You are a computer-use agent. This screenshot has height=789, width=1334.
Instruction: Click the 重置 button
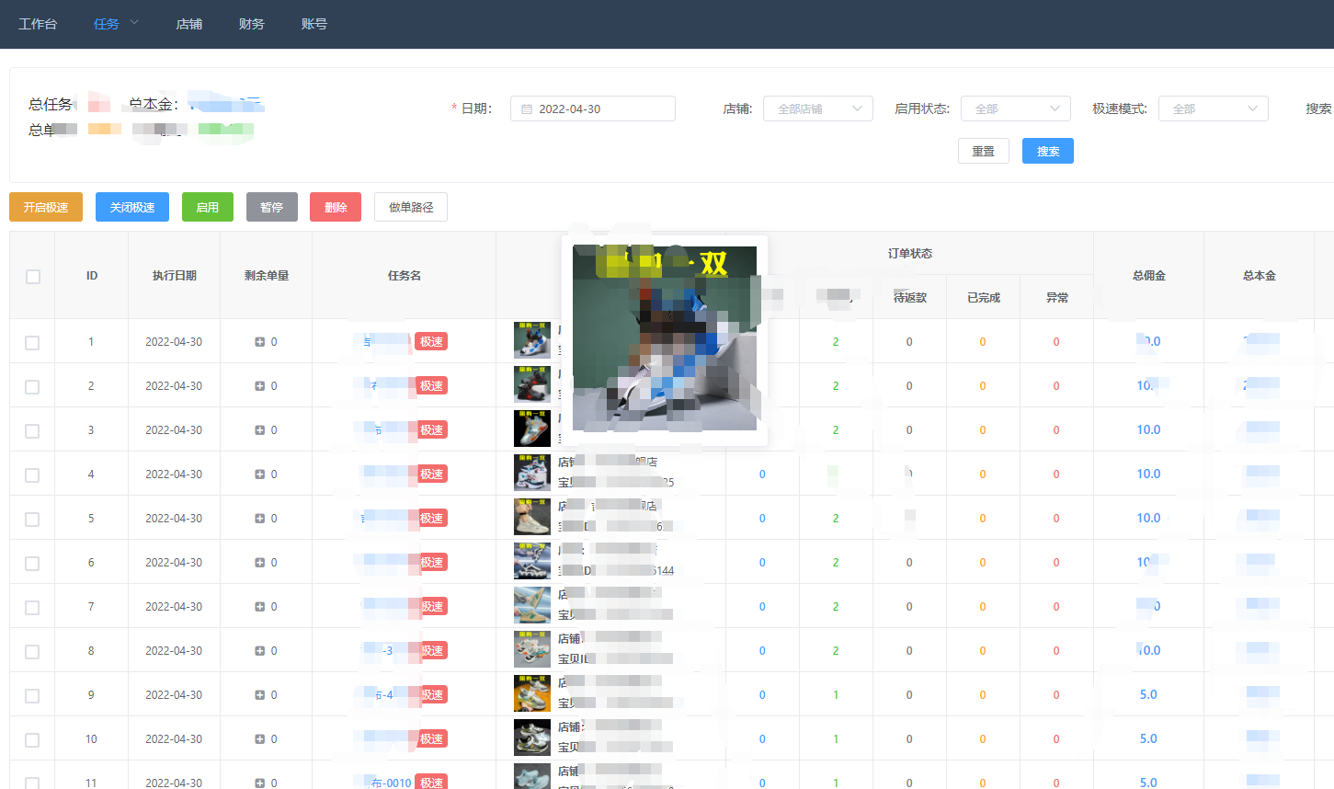[x=983, y=150]
